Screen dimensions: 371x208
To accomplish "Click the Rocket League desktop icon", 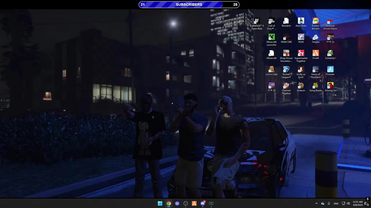I will pos(286,72).
